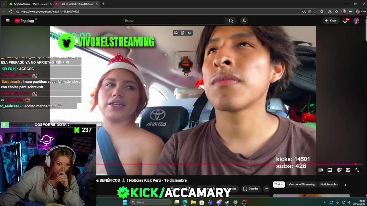
Task: View site information lock icon
Action: click(17, 11)
